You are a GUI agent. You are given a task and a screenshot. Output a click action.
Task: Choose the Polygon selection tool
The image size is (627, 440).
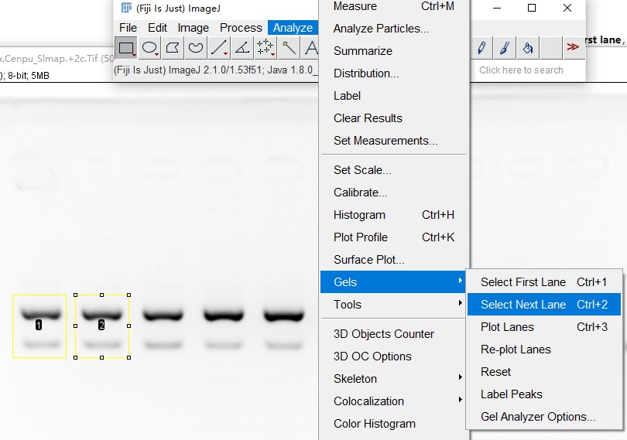pyautogui.click(x=173, y=48)
